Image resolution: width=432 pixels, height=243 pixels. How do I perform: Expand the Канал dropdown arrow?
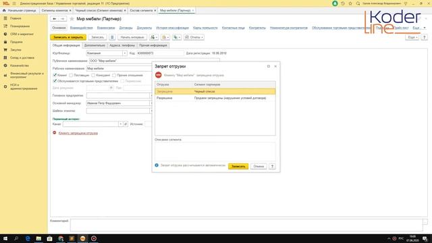click(x=120, y=124)
